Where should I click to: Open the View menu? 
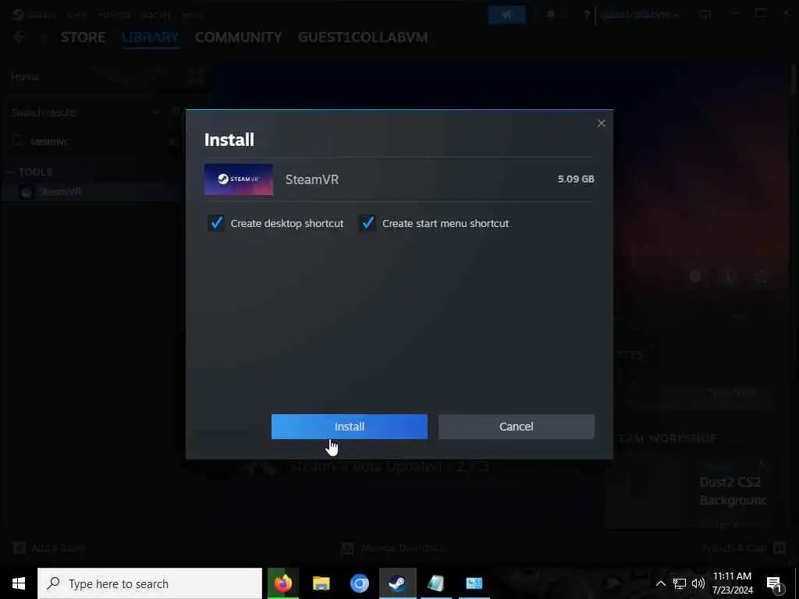[77, 14]
